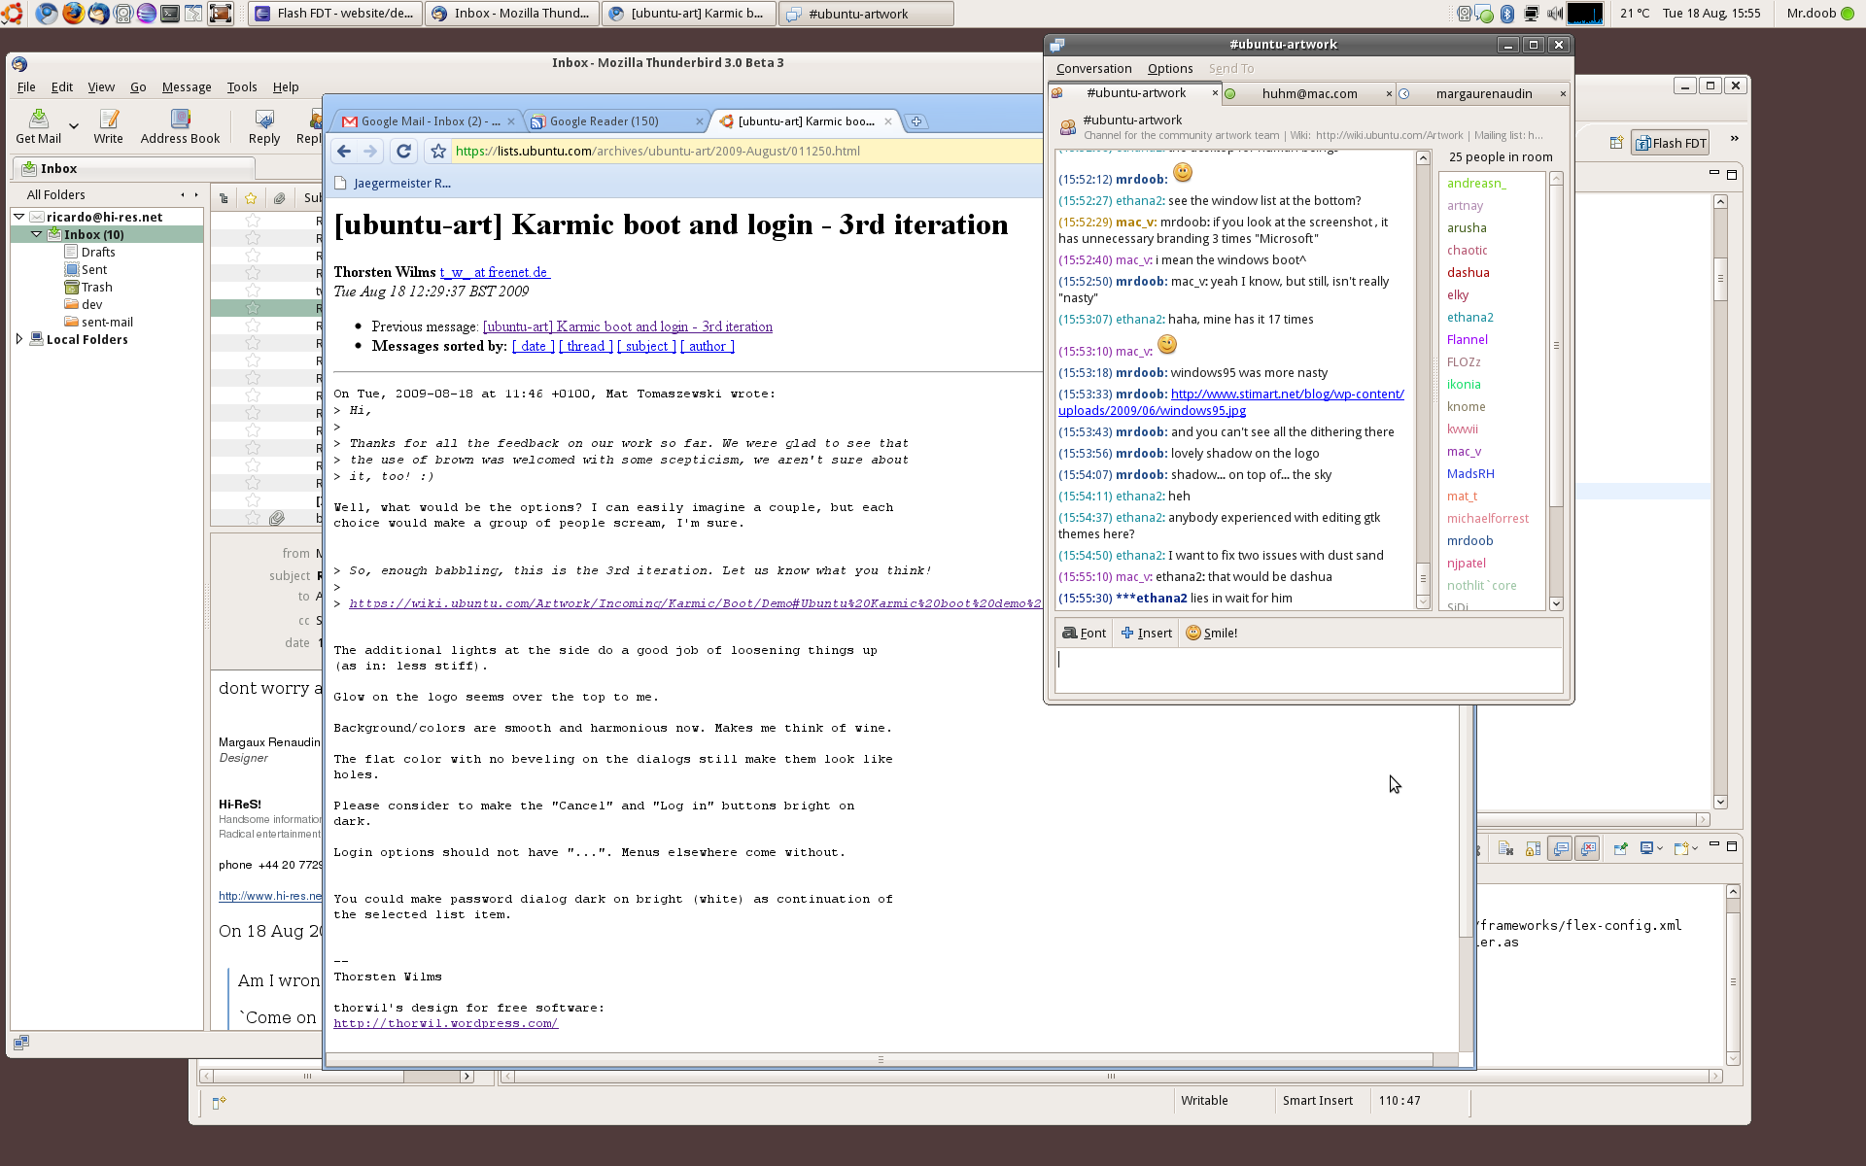Click the browser back arrow
The image size is (1866, 1166).
(344, 151)
